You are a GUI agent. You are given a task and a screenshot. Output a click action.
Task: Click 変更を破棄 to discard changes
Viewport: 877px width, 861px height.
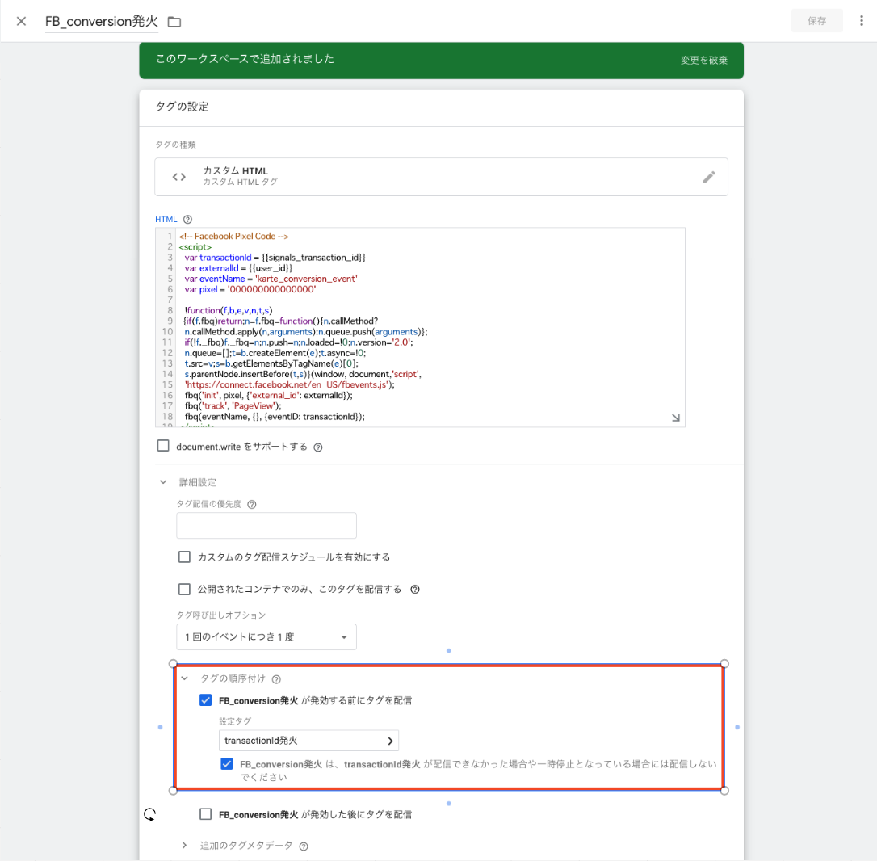[x=703, y=60]
